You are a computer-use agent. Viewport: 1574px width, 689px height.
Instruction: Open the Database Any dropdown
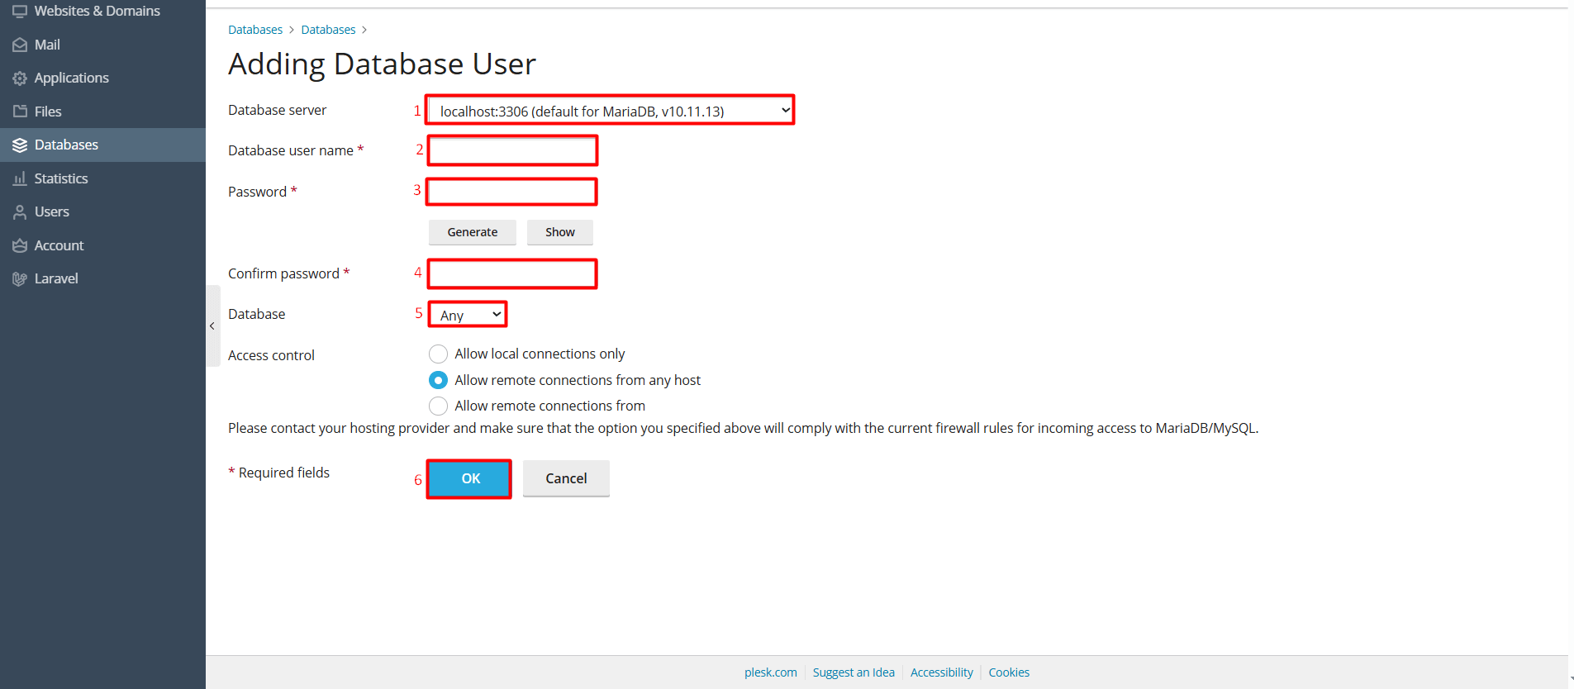pyautogui.click(x=468, y=314)
